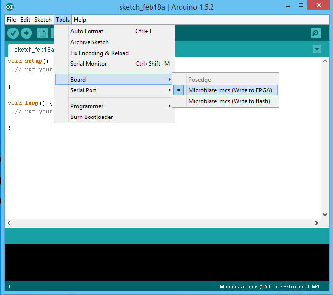Click the Arduino logo in title bar

click(10, 7)
